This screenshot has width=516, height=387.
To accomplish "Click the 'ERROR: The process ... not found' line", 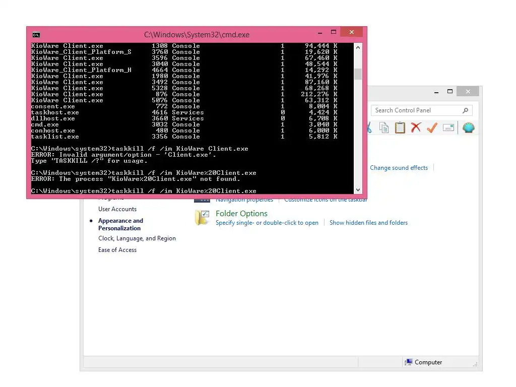I will click(x=136, y=179).
